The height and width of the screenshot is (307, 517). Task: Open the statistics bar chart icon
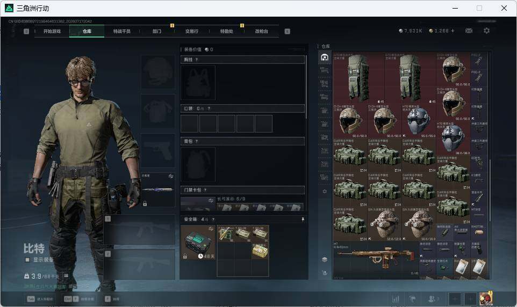[x=396, y=299]
